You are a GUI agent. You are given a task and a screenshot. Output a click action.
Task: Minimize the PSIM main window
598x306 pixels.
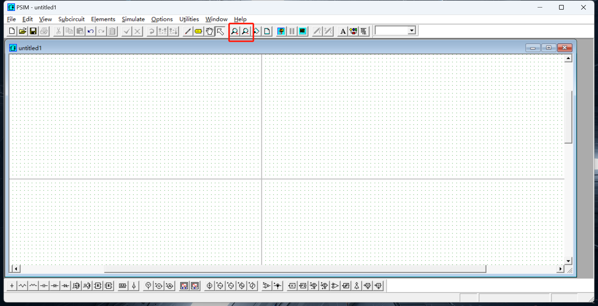pos(540,7)
